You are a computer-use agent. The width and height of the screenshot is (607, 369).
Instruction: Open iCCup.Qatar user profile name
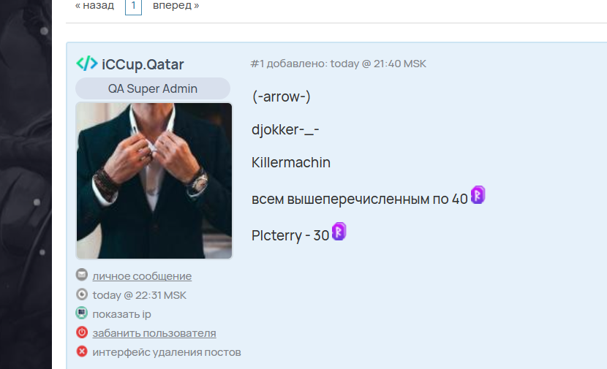(x=143, y=64)
